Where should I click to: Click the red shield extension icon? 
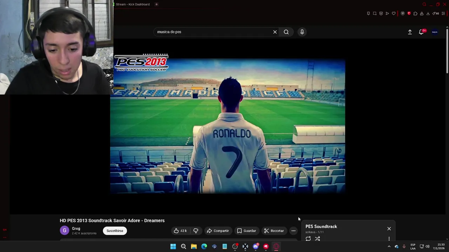coord(409,13)
